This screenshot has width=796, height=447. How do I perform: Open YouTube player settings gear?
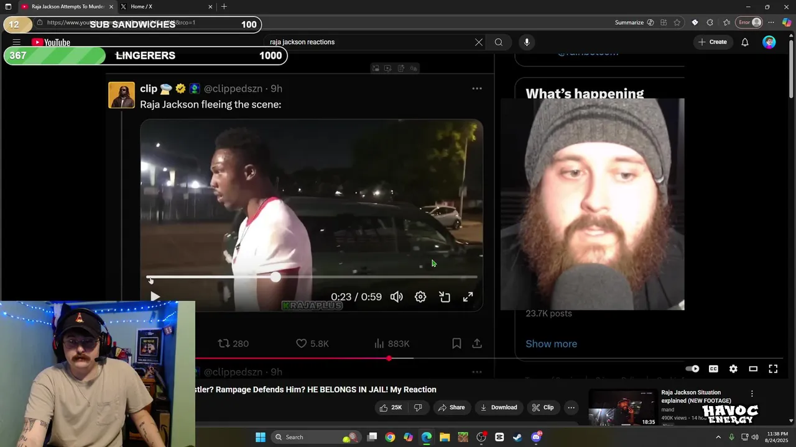733,369
